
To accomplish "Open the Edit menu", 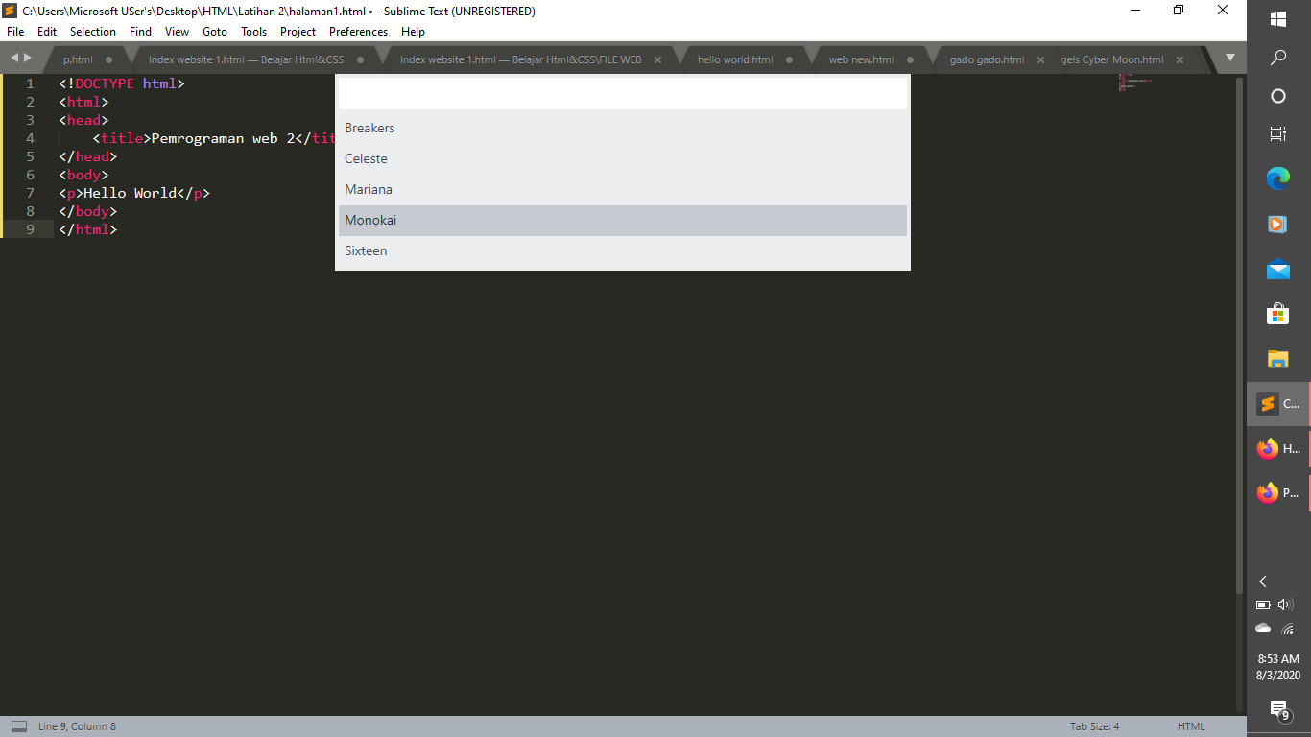I will [47, 32].
